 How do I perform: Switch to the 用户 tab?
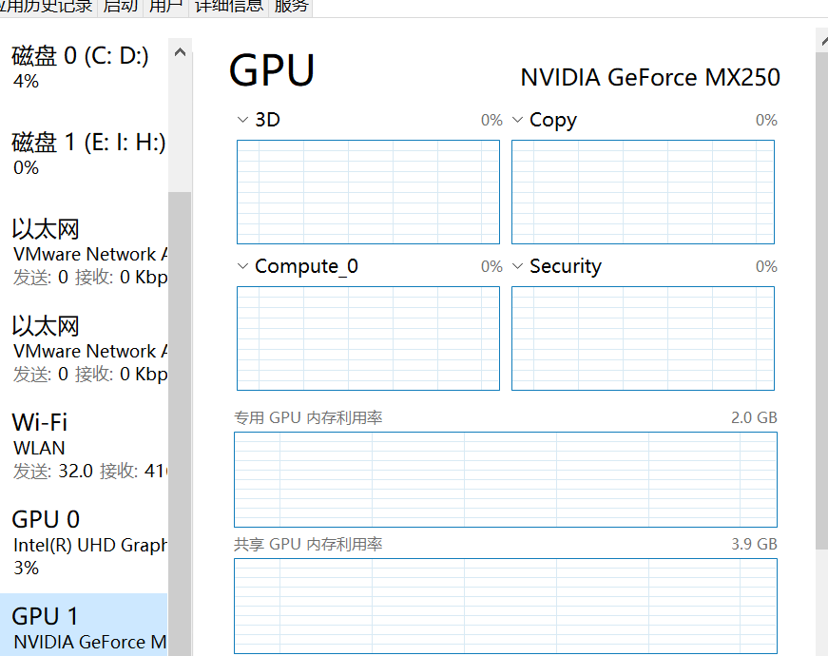(165, 7)
